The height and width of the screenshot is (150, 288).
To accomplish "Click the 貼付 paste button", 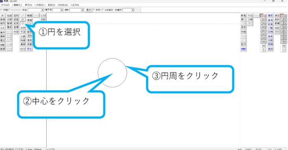I will click(x=243, y=44).
